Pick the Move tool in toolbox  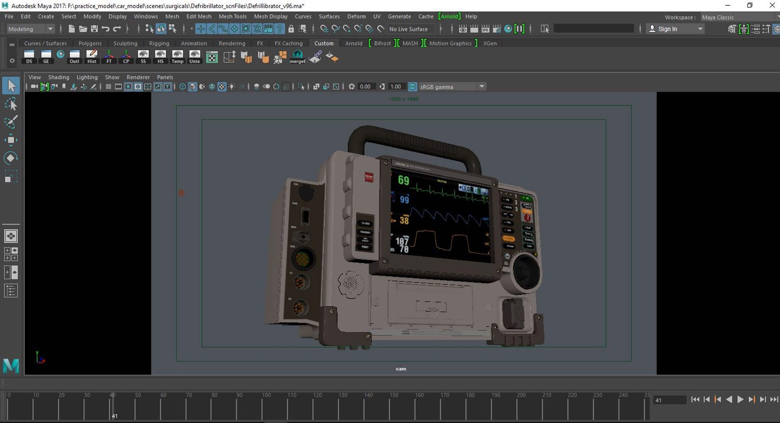[11, 140]
